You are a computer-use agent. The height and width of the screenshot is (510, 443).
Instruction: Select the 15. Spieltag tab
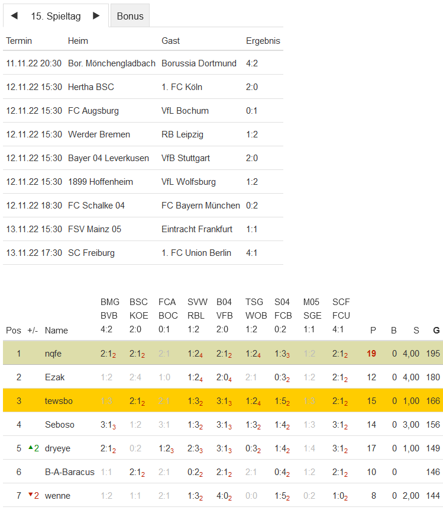click(x=56, y=16)
